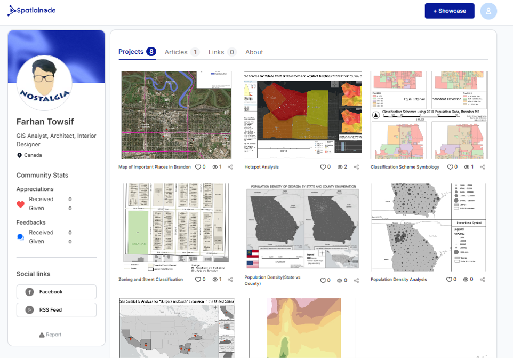
Task: Appreciate the Classification Scheme Symbology project
Action: click(x=450, y=167)
